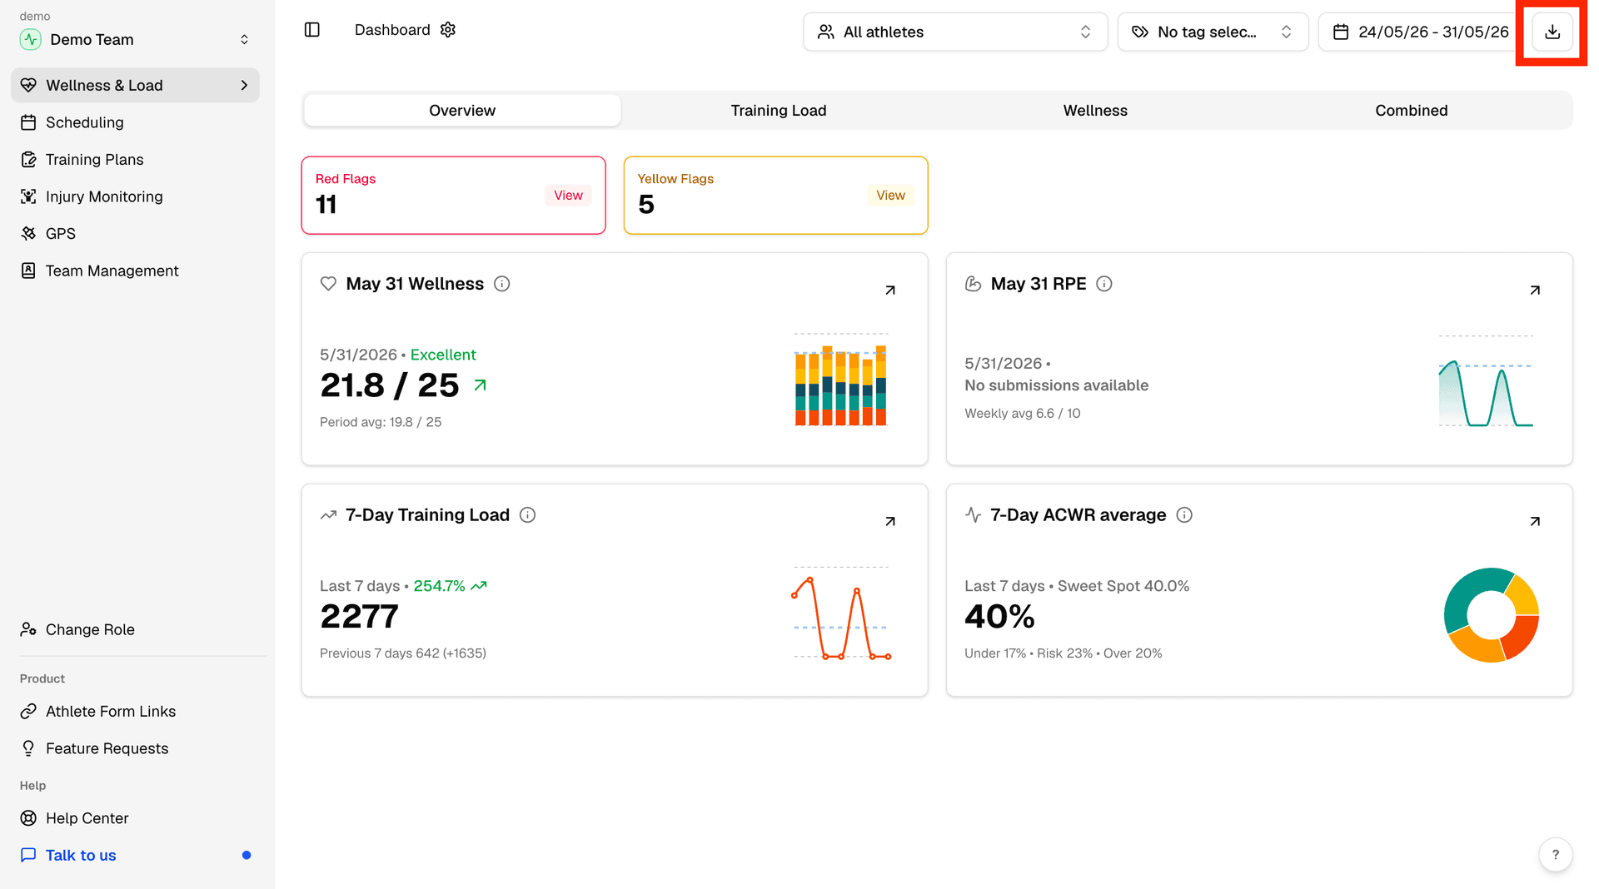
Task: Click 'Under 17% • Risk 23% • Over 20%' text
Action: 1063,653
